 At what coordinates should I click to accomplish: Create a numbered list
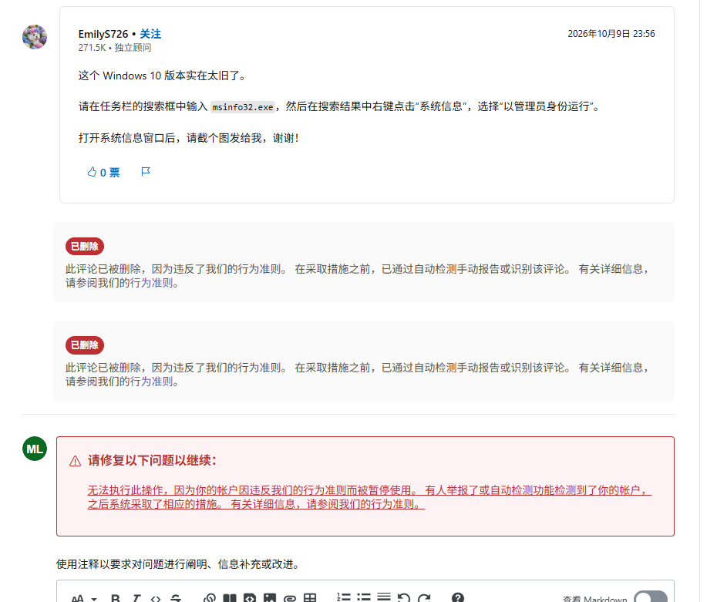(344, 598)
